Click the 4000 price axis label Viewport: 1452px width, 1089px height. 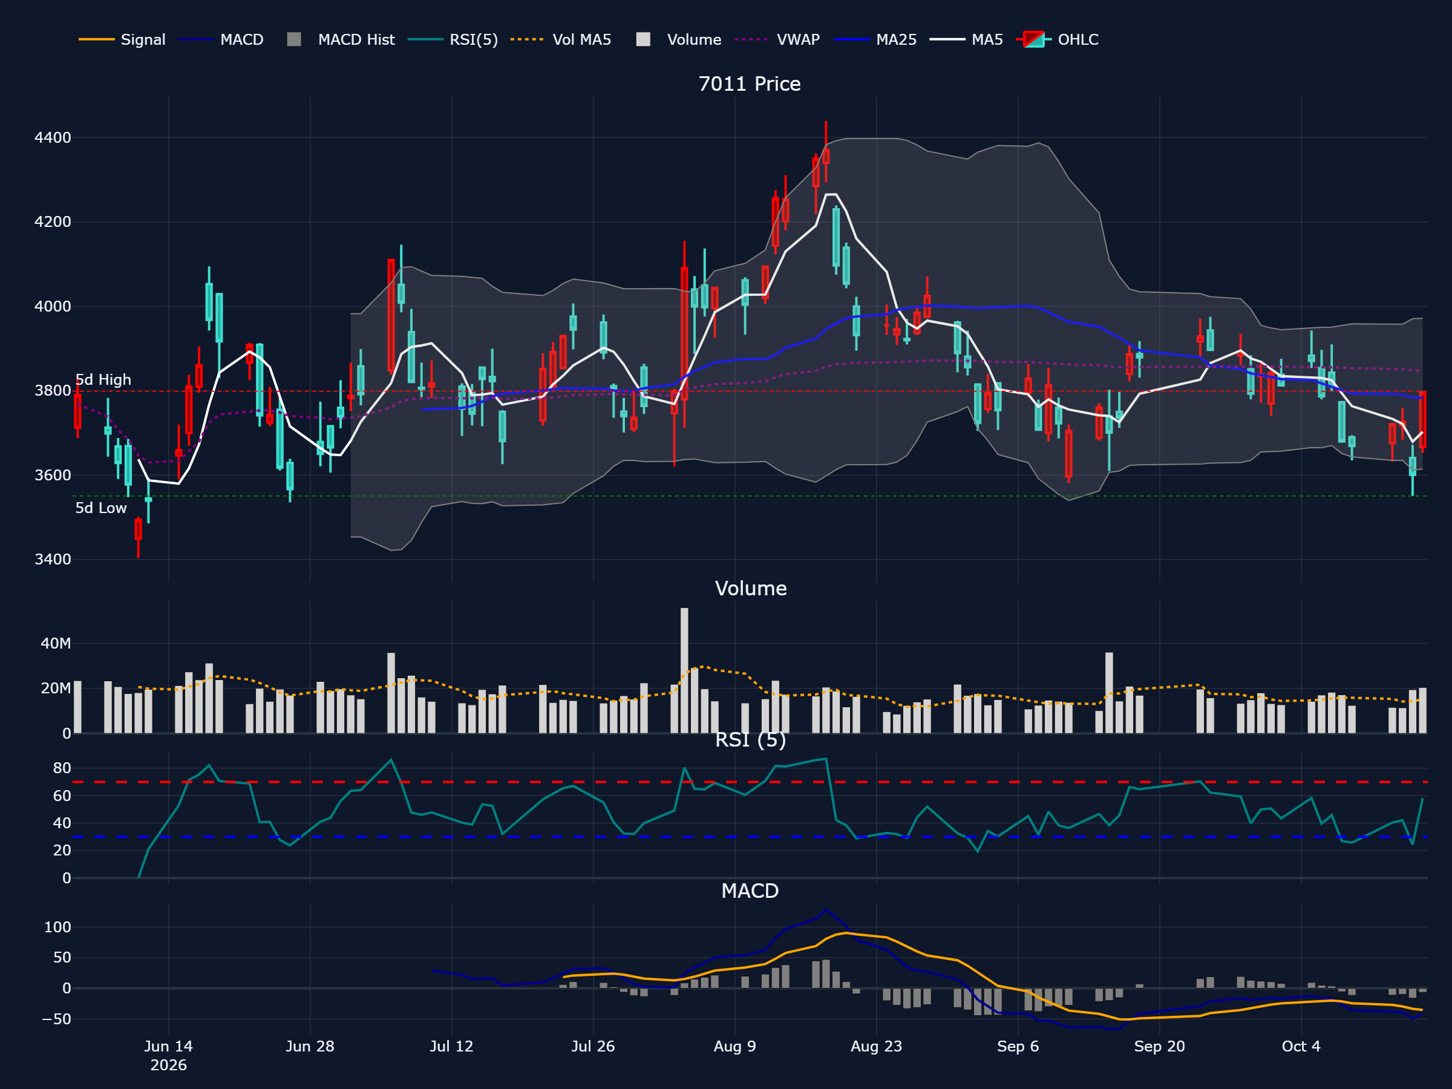tap(53, 307)
